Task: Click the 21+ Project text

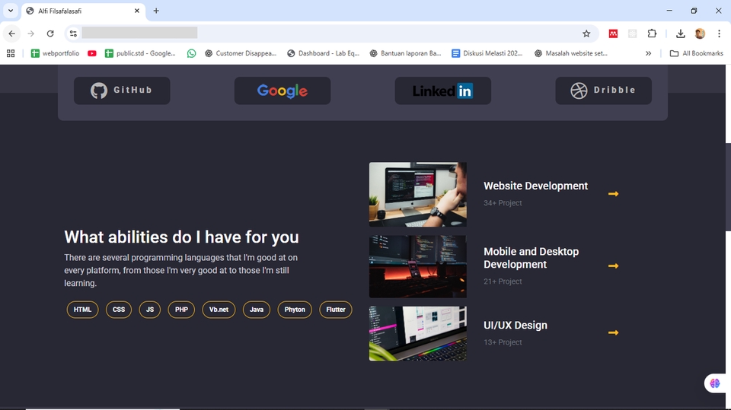Action: click(503, 281)
